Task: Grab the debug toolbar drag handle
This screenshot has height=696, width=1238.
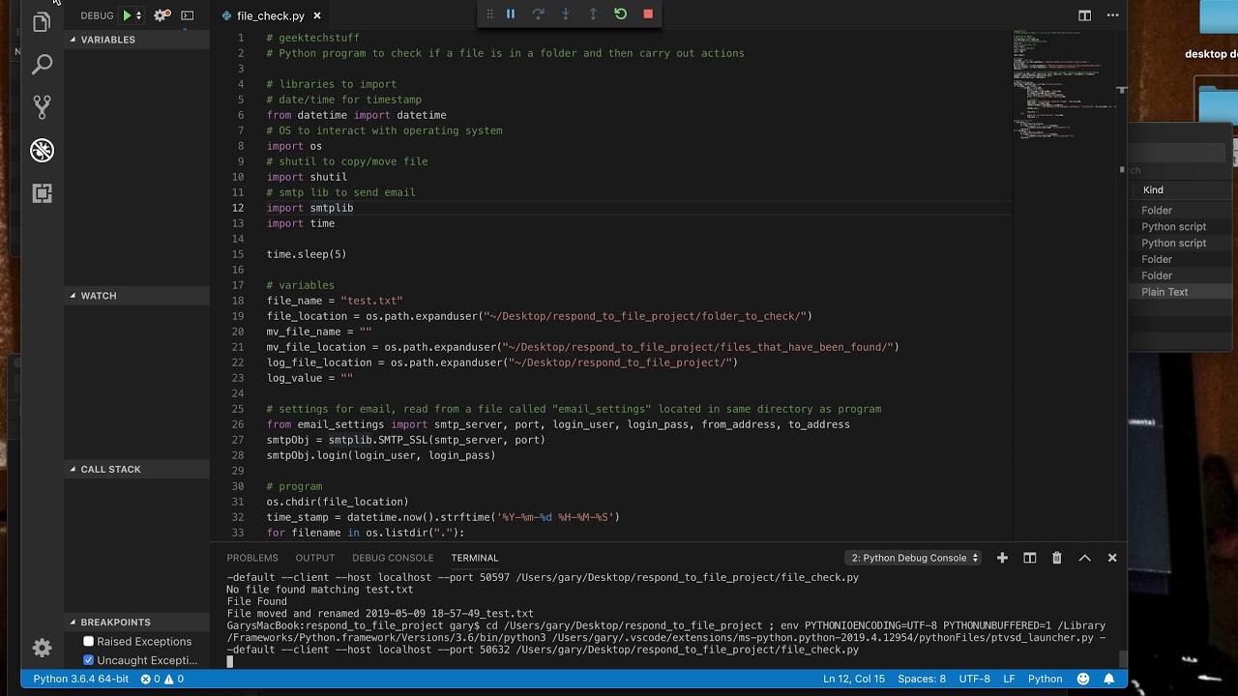Action: 489,14
